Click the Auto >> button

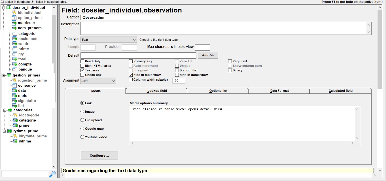208,55
